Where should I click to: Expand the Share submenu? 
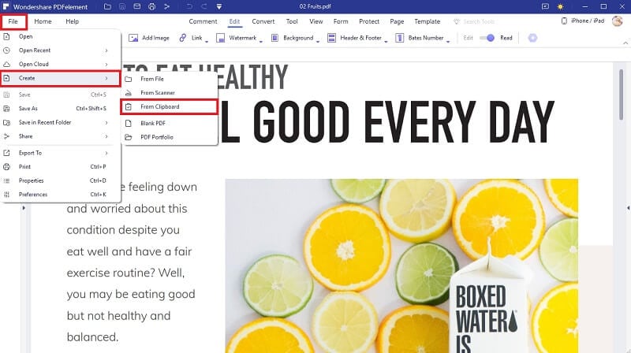[61, 136]
